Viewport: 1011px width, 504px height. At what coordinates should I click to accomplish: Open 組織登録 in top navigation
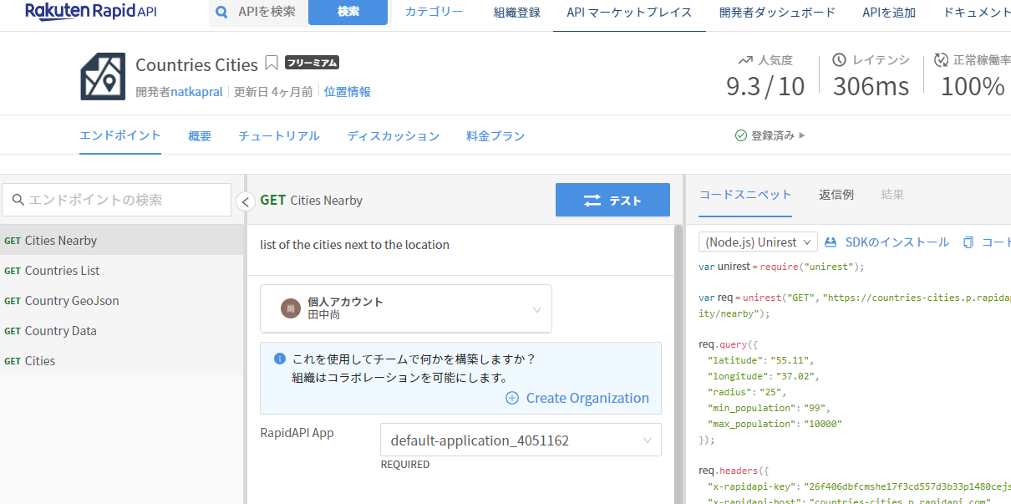(516, 13)
